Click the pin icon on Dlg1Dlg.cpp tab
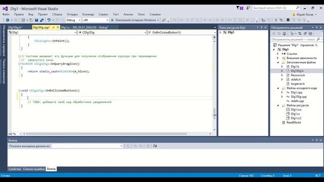324x182 pixels. click(54, 27)
